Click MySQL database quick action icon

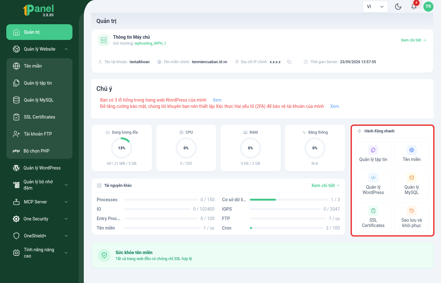tap(412, 178)
